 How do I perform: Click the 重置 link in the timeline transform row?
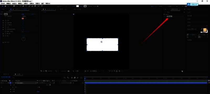[x=38, y=92]
